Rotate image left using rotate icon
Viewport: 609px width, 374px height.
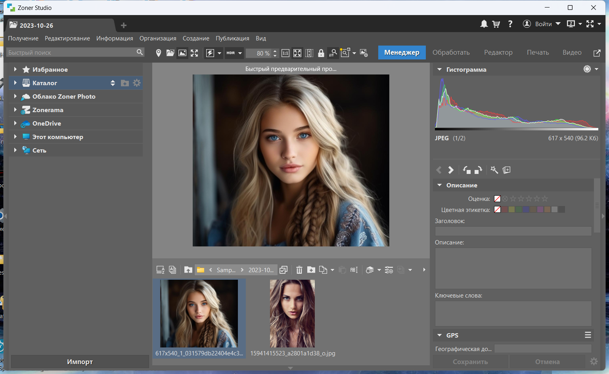tap(467, 170)
